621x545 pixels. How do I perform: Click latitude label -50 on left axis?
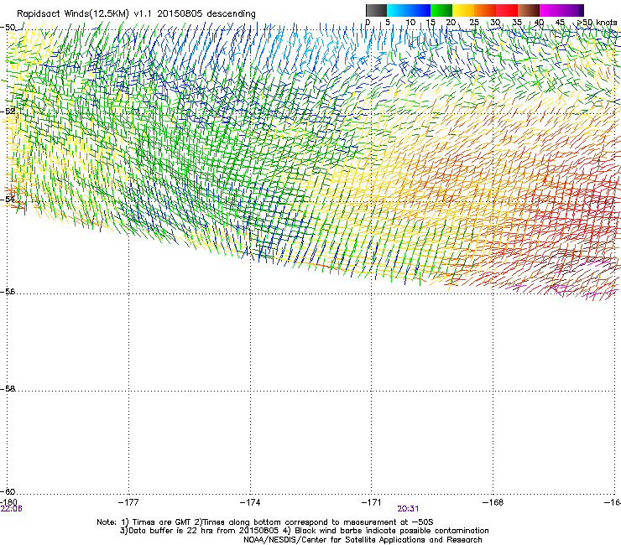click(x=8, y=28)
